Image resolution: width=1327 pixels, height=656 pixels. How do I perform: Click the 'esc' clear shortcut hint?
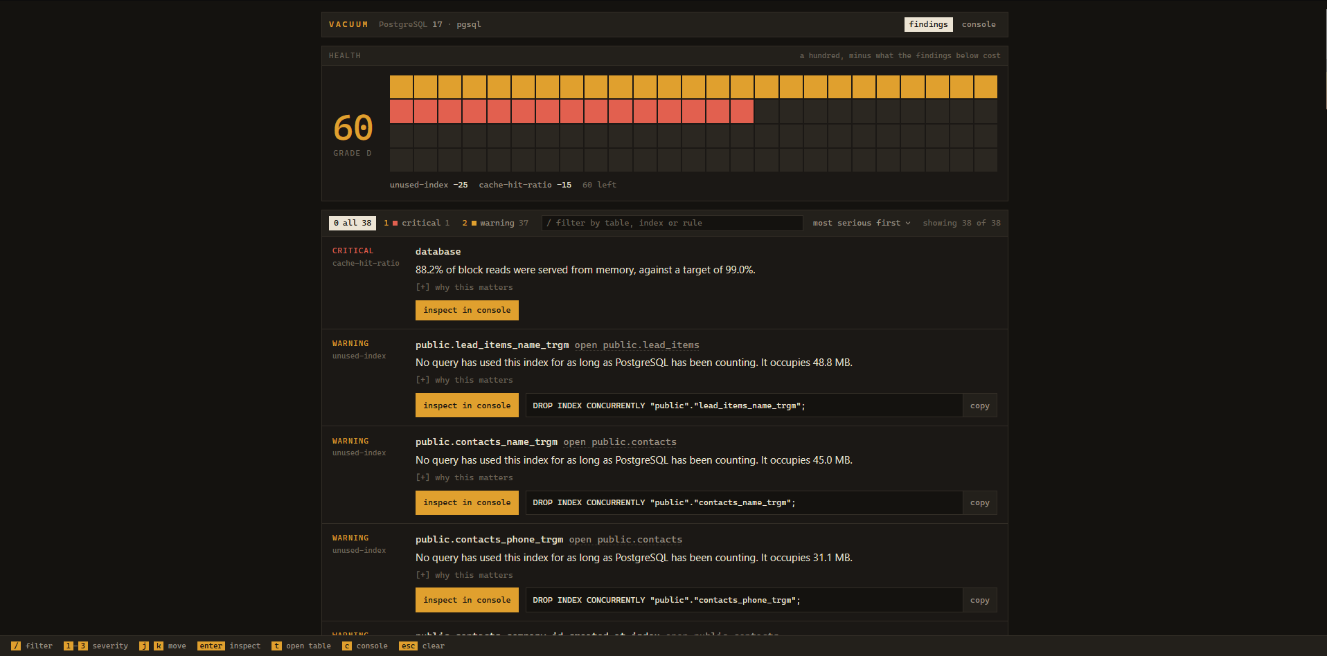tap(408, 646)
